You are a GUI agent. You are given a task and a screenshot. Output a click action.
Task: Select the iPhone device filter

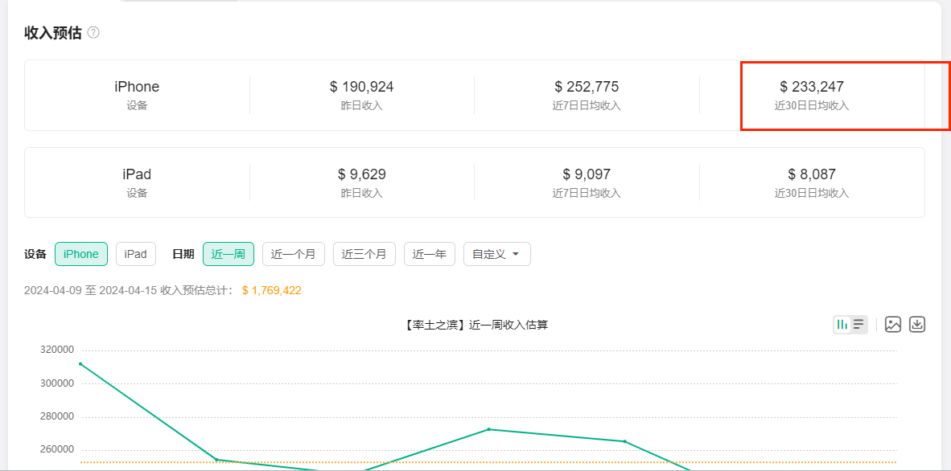click(81, 254)
